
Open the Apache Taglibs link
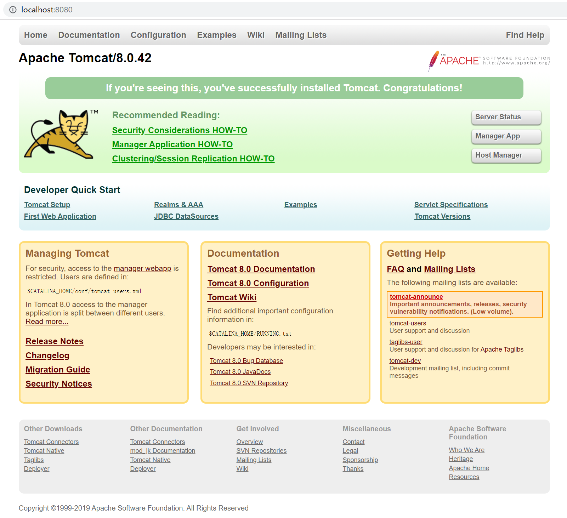point(502,349)
